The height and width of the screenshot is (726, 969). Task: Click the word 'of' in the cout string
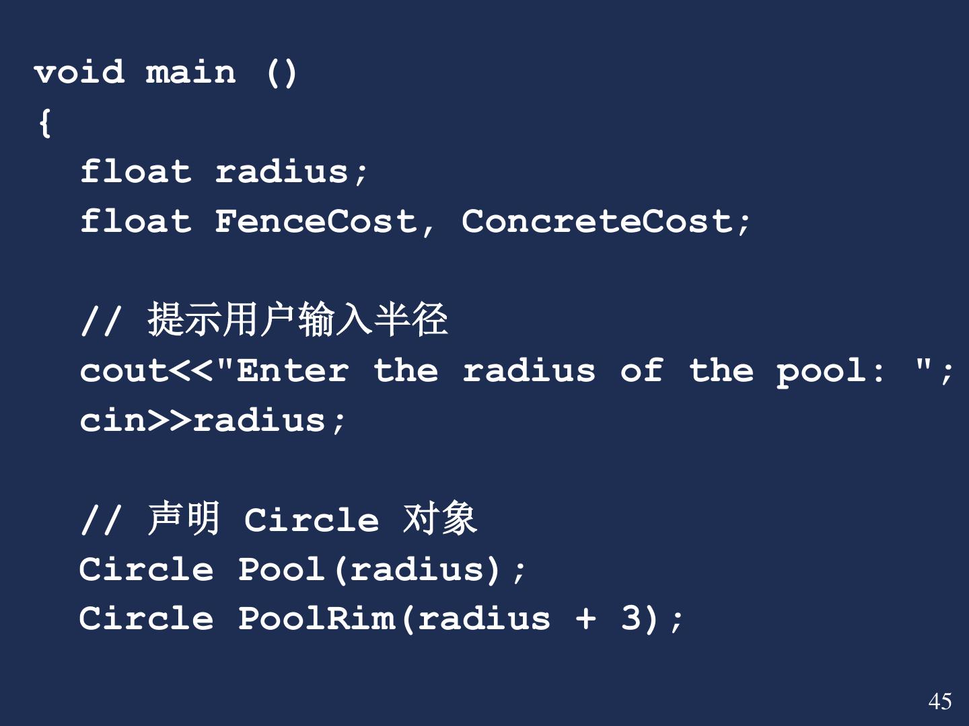point(641,370)
